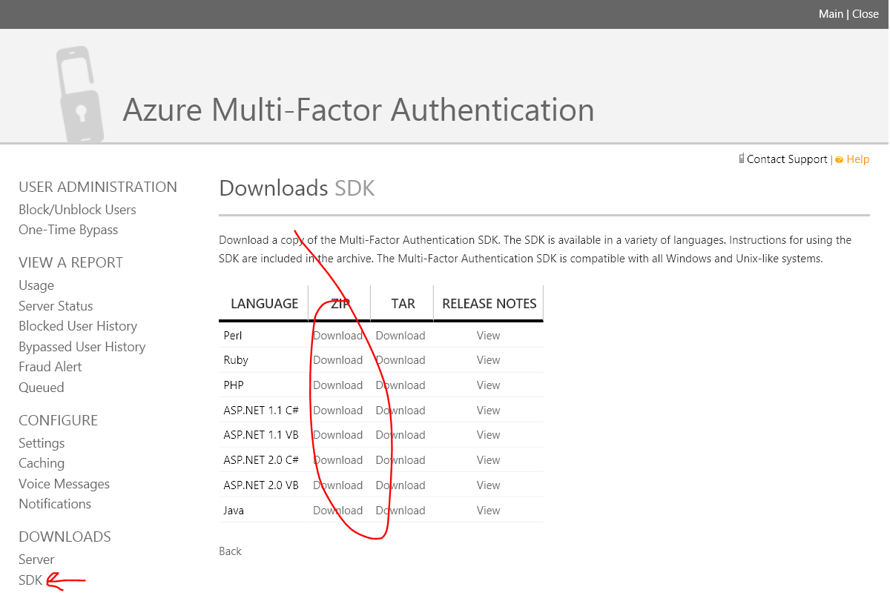Screen dimensions: 890x601
Task: Click the Azure Multi-Factor Authentication phone lock logo
Action: click(79, 94)
